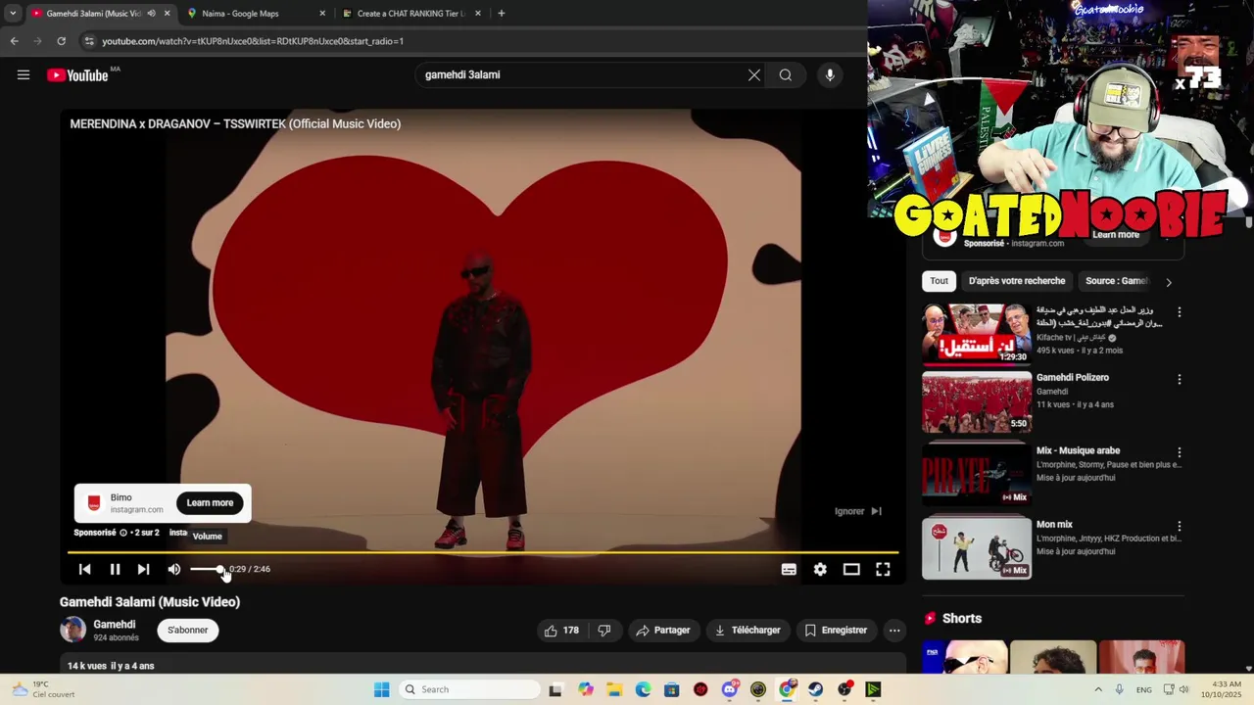Open more actions menu below video
Viewport: 1254px width, 705px height.
point(894,631)
